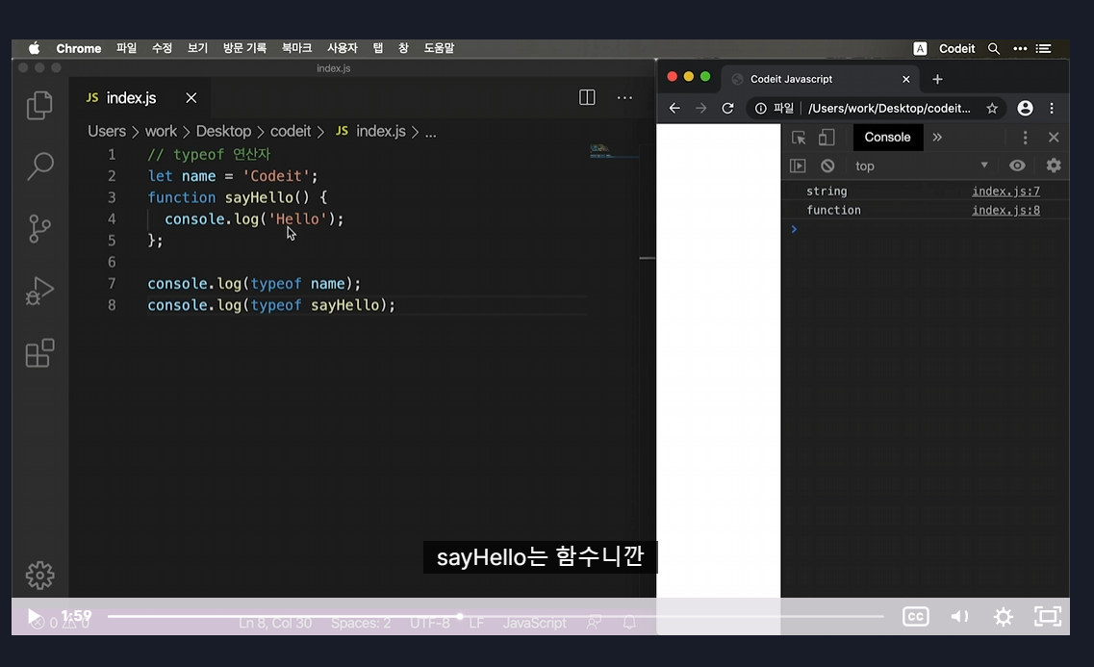The height and width of the screenshot is (667, 1094).
Task: Open VS Code Manage settings gear
Action: point(39,575)
